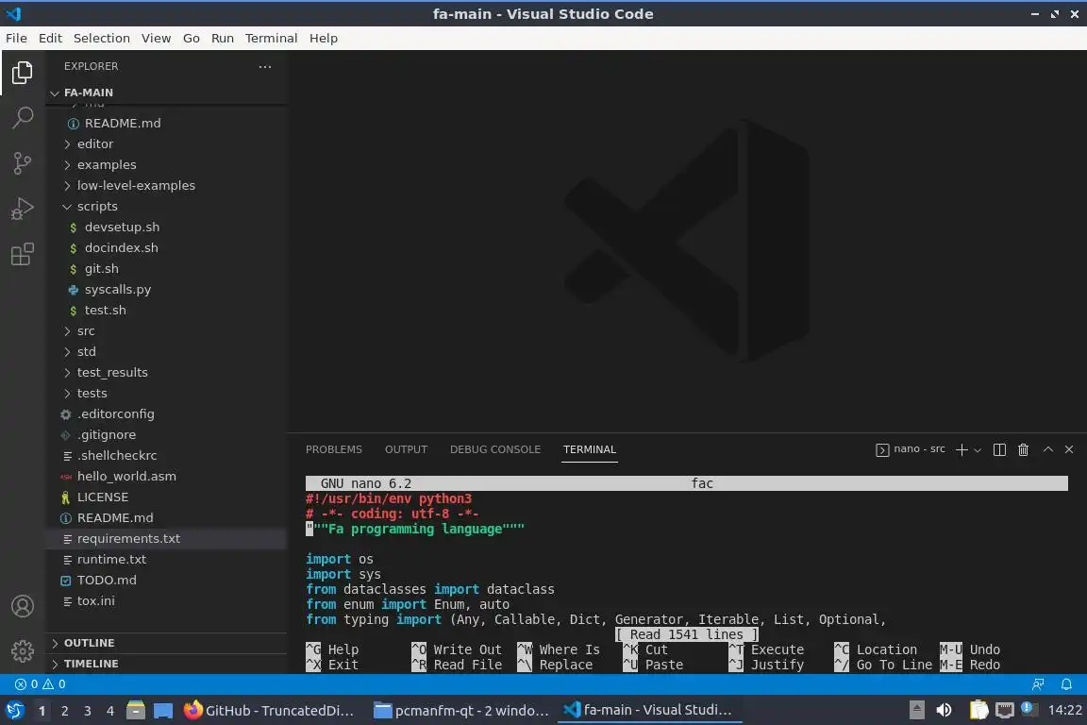Image resolution: width=1087 pixels, height=725 pixels.
Task: Open runtime.txt file
Action: [166, 559]
